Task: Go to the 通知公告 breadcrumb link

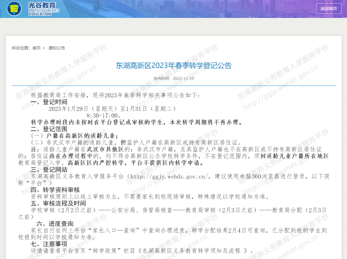Action: point(57,48)
